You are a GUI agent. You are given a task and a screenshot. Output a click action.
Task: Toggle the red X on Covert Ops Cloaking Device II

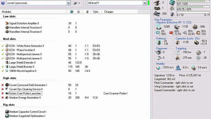click(2, 89)
